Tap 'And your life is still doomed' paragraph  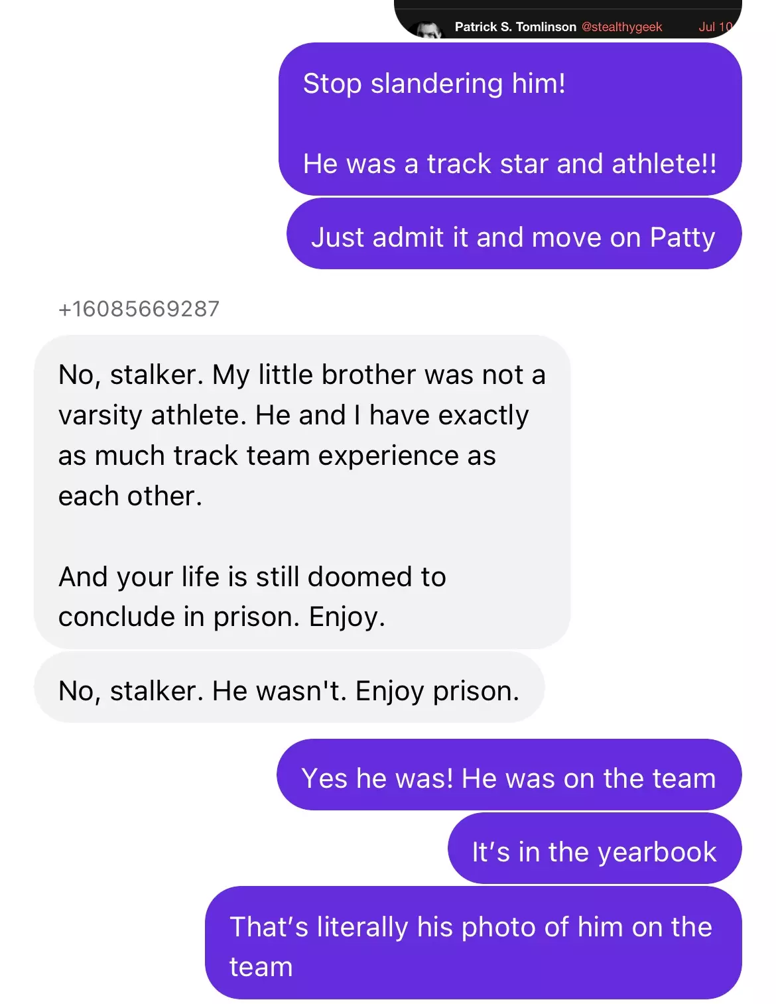pos(252,597)
